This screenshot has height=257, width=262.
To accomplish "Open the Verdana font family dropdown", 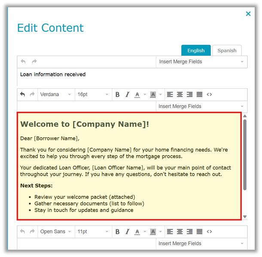I will tap(56, 95).
